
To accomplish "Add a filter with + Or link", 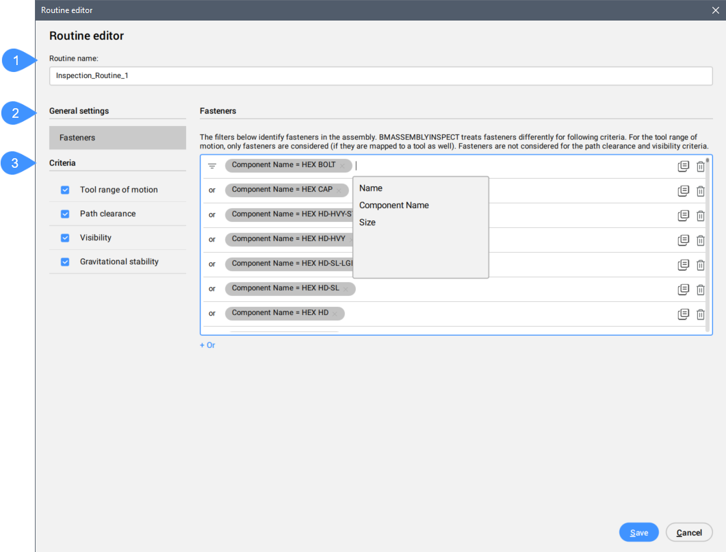I will (x=207, y=345).
